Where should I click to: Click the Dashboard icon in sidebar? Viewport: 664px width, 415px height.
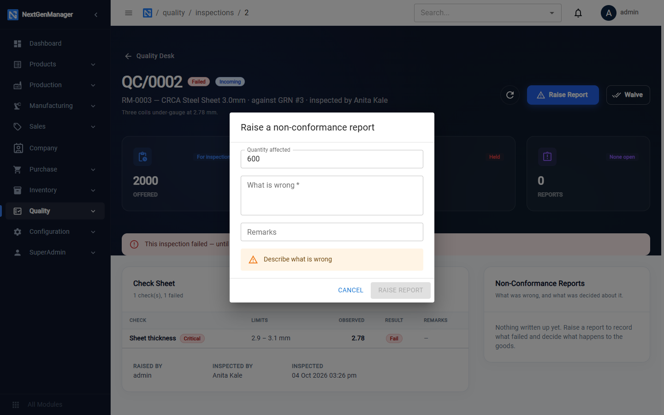(x=18, y=44)
